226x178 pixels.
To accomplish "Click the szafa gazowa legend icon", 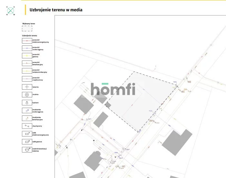I will coord(27,142).
